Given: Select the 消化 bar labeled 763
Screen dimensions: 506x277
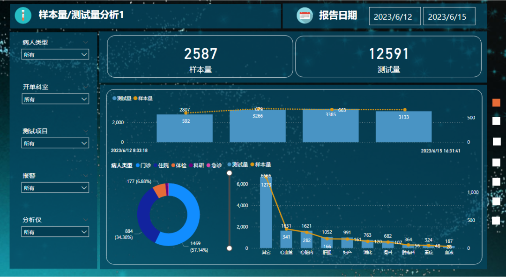Looking at the screenshot, I should coord(368,244).
